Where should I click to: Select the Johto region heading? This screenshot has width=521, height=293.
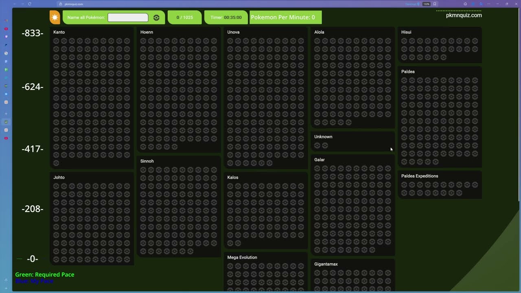tap(59, 177)
